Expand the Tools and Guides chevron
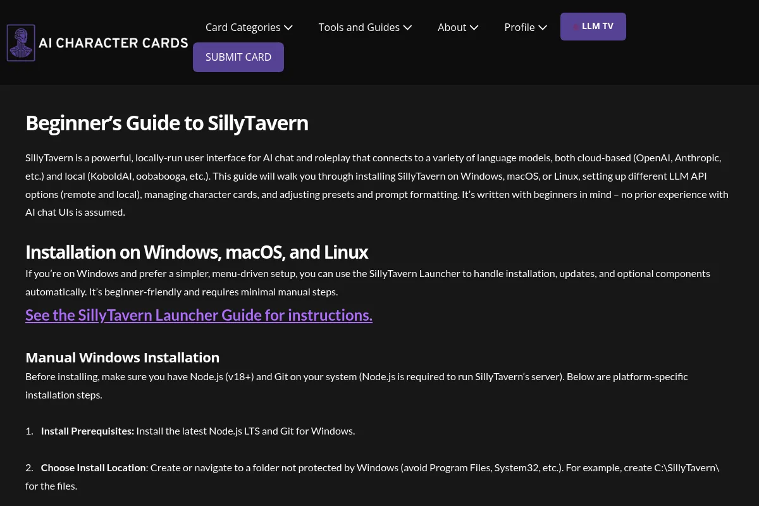The image size is (759, 506). (x=407, y=28)
